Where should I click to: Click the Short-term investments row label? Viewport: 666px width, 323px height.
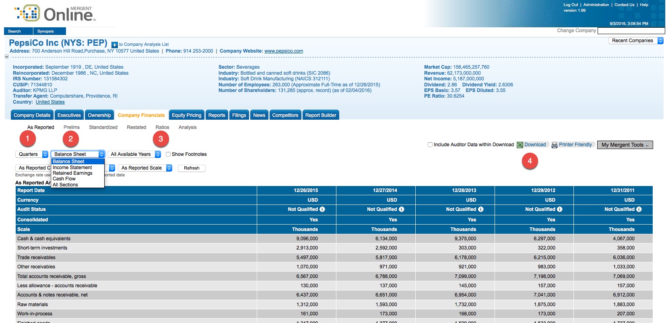42,248
